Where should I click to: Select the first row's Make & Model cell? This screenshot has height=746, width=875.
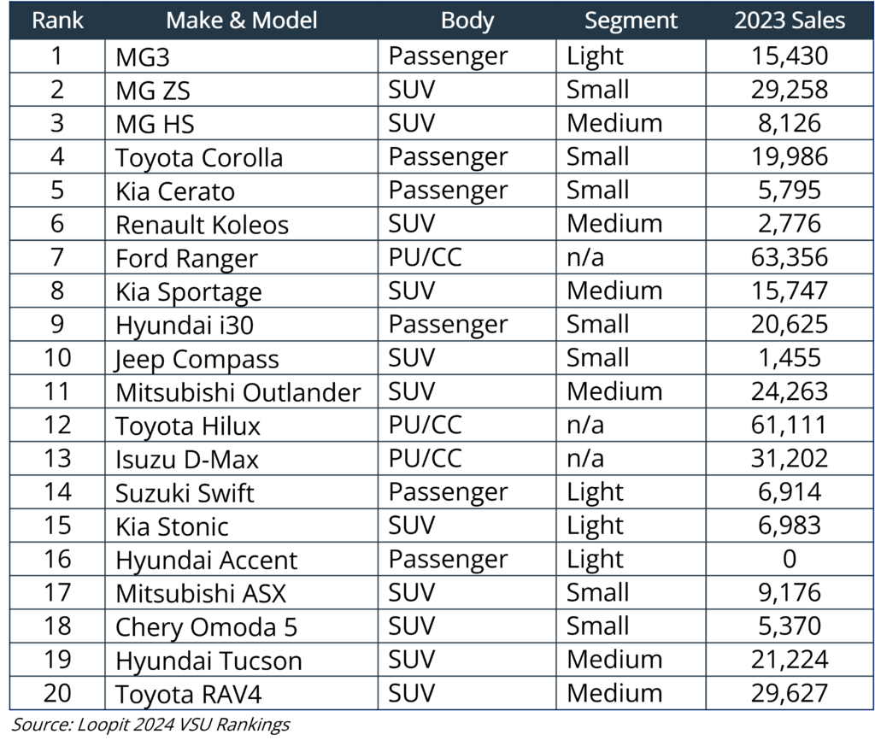coord(241,56)
